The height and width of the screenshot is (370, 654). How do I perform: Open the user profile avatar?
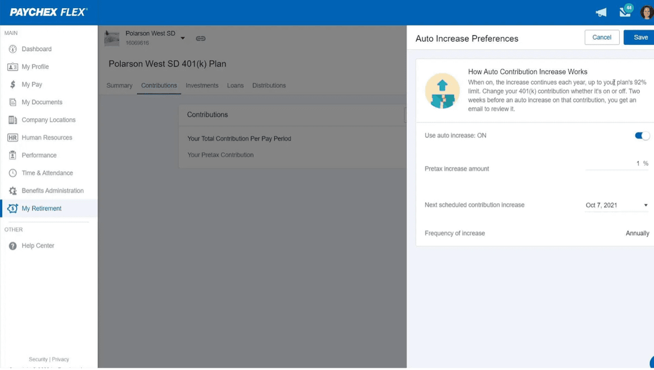pyautogui.click(x=646, y=12)
